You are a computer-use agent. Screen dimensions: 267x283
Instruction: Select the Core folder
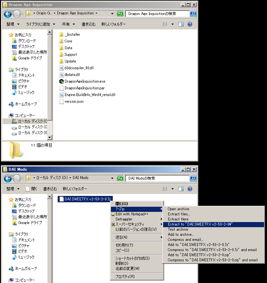pyautogui.click(x=66, y=41)
